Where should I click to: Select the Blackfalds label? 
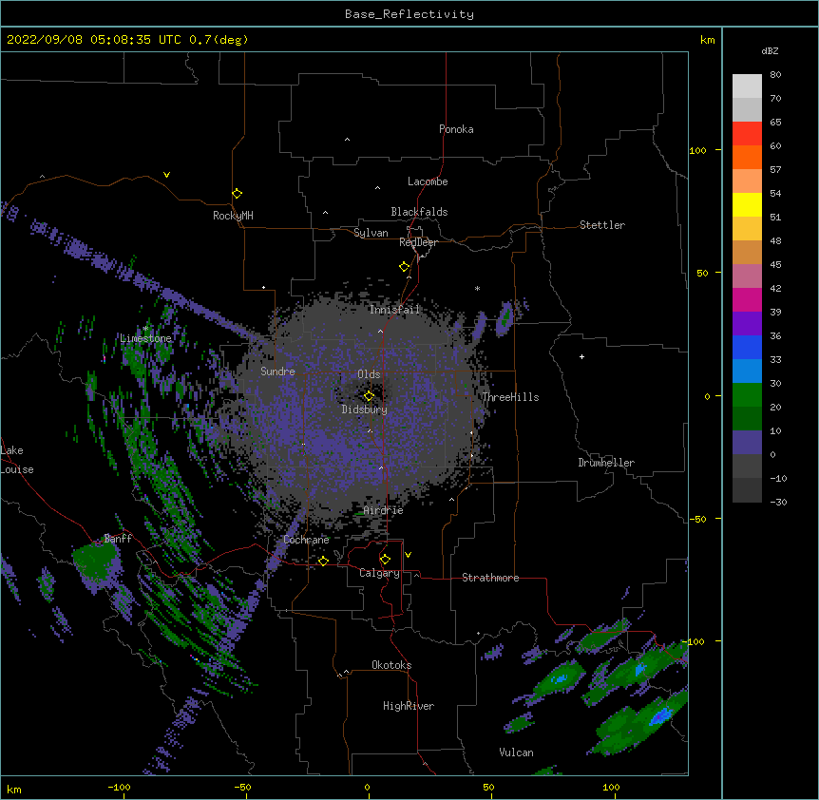click(x=419, y=212)
